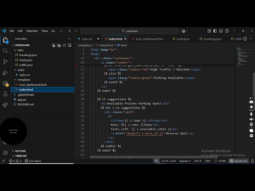Go back with the navigation arrow
255x191 pixels.
point(70,31)
